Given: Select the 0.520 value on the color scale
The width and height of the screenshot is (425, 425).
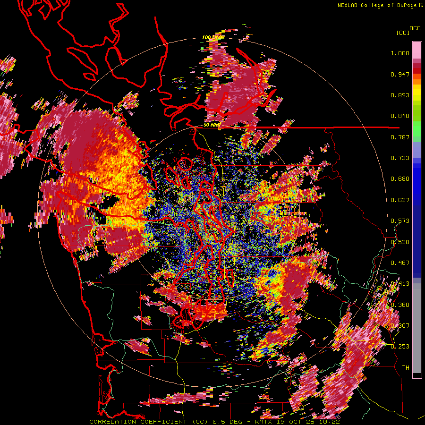Looking at the screenshot, I should tap(400, 242).
